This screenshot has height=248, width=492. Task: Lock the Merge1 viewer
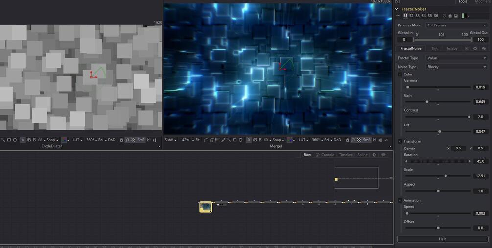(348, 140)
